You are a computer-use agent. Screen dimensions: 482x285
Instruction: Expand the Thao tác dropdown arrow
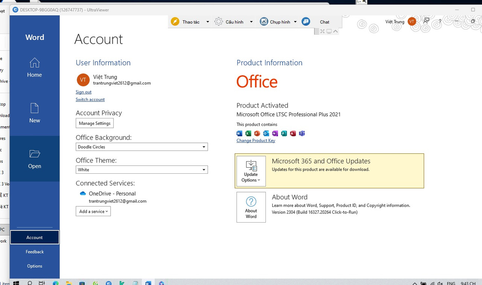[x=207, y=22]
